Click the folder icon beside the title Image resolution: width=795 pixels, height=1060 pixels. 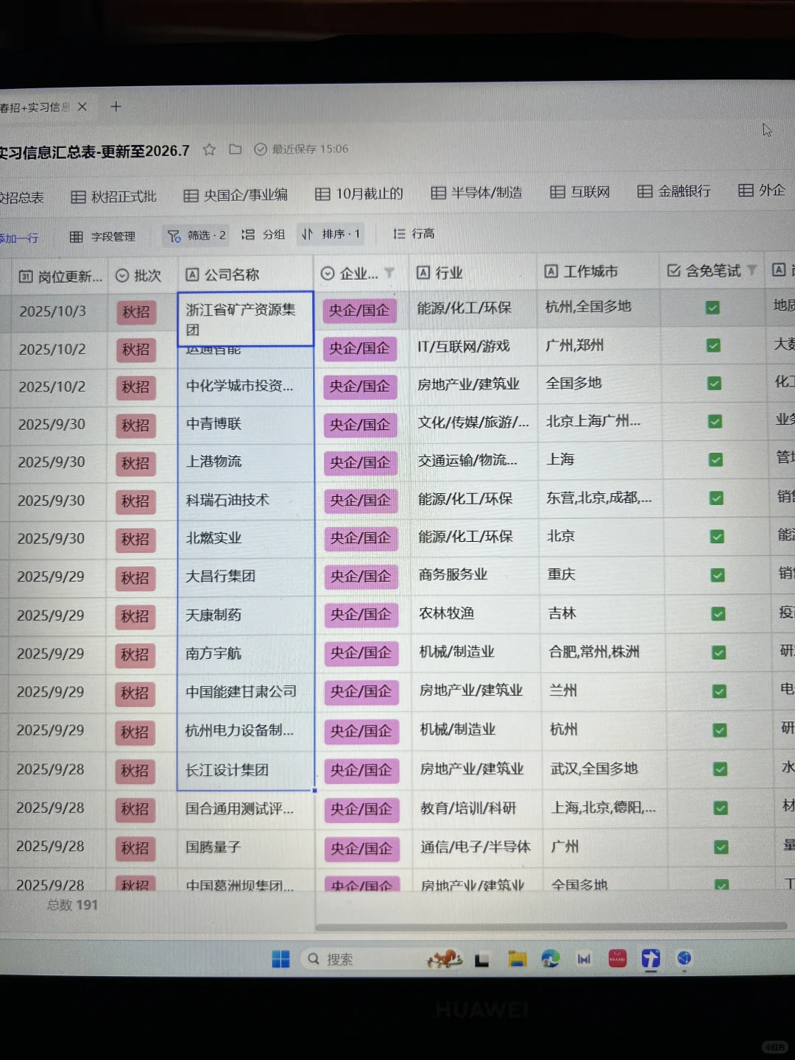point(236,149)
